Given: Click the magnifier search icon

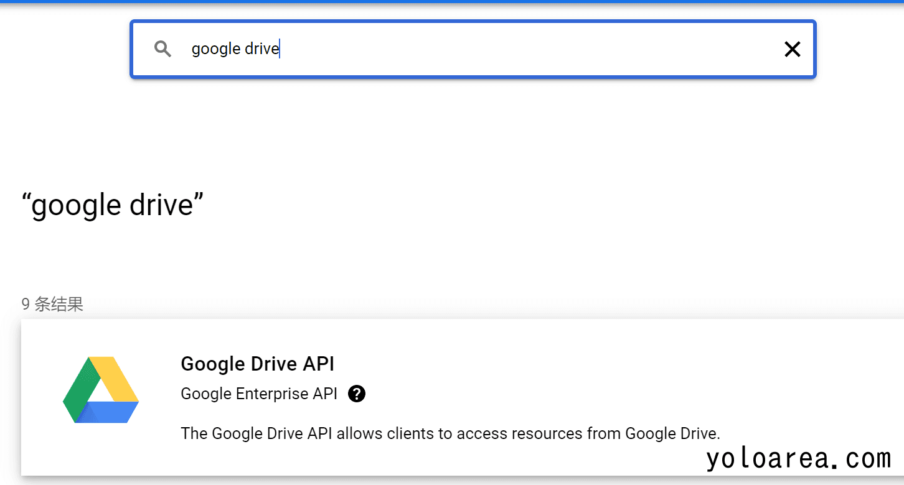Looking at the screenshot, I should pos(163,49).
